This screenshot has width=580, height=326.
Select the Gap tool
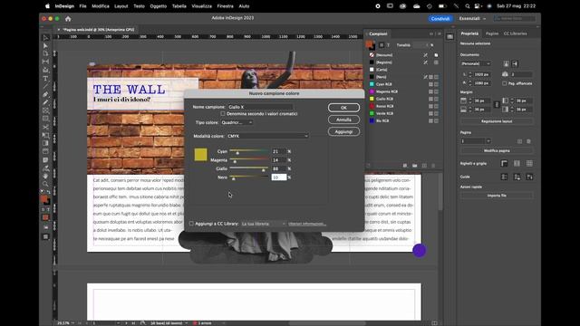point(45,62)
